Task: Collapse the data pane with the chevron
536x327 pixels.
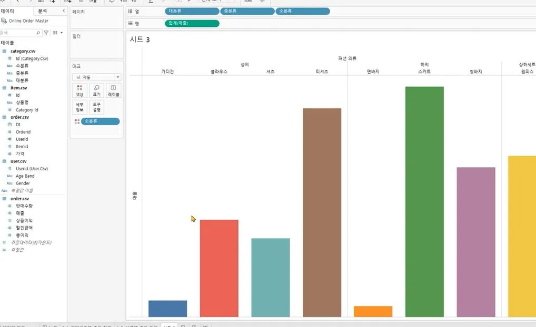Action: (x=64, y=11)
